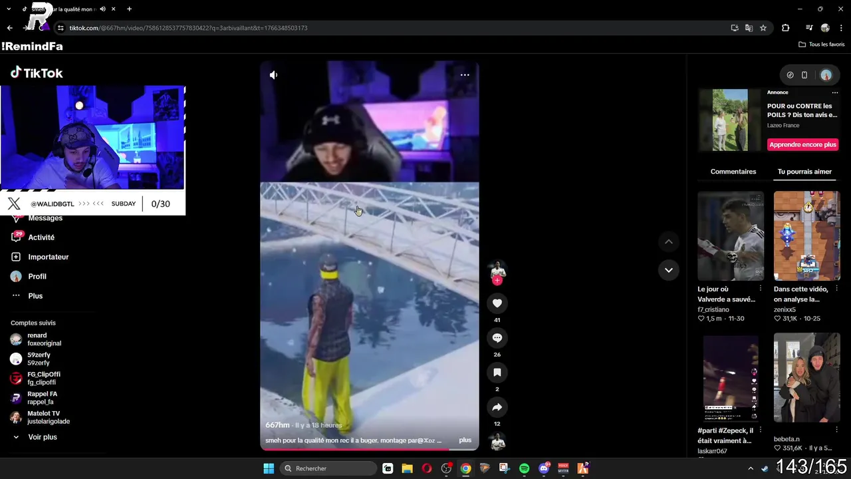Show hidden system tray icons
Screen dimensions: 851x479
(751, 468)
